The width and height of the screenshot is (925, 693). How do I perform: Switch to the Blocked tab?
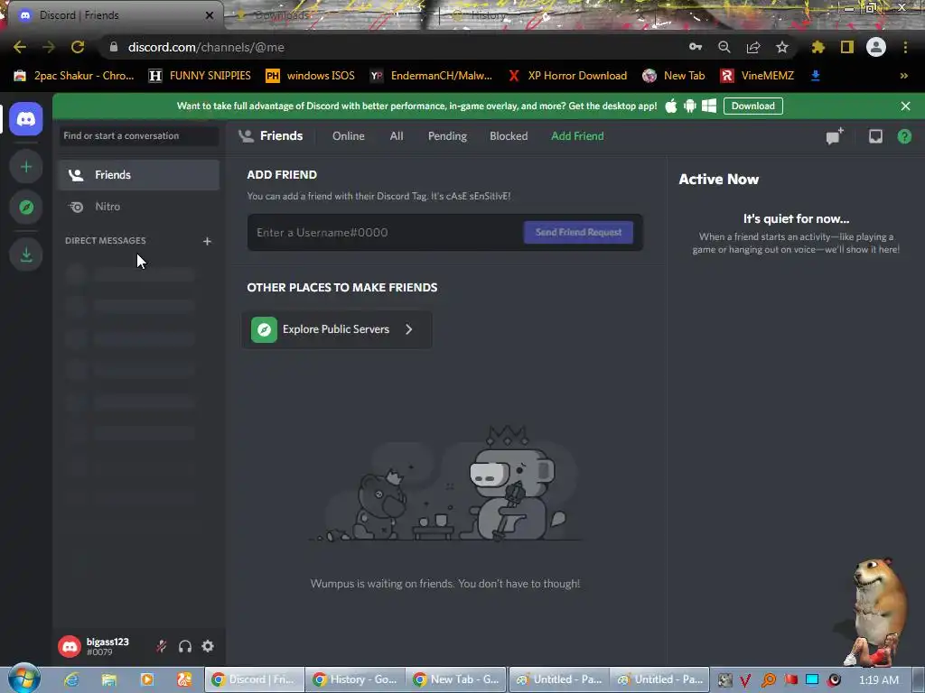(509, 136)
